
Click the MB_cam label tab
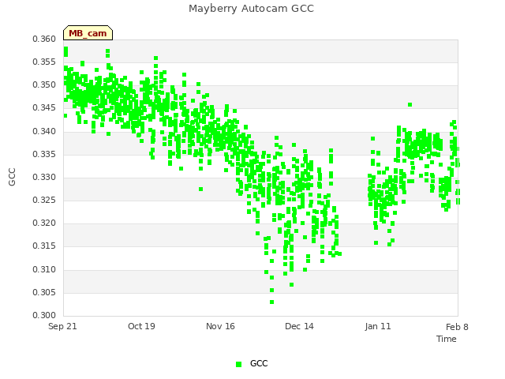[x=88, y=33]
